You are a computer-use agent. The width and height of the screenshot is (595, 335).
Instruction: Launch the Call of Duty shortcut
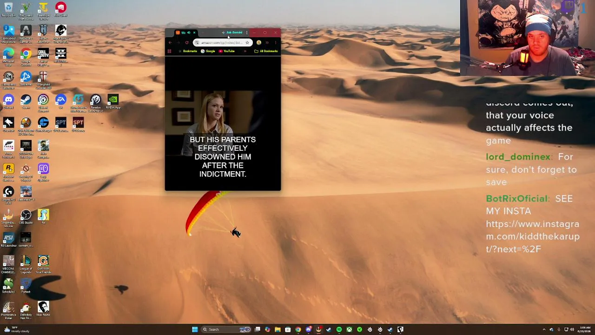tap(43, 57)
